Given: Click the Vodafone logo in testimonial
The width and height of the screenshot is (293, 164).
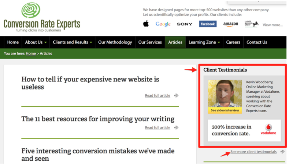Looking at the screenshot, I should pyautogui.click(x=268, y=129).
